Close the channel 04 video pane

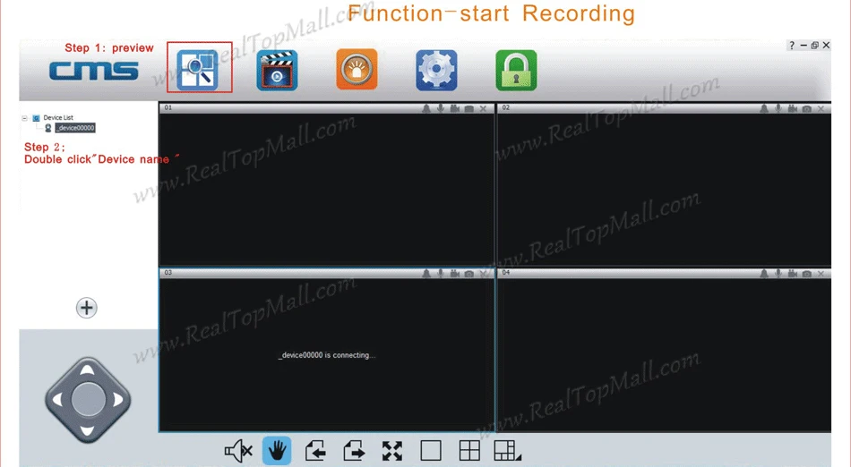821,274
